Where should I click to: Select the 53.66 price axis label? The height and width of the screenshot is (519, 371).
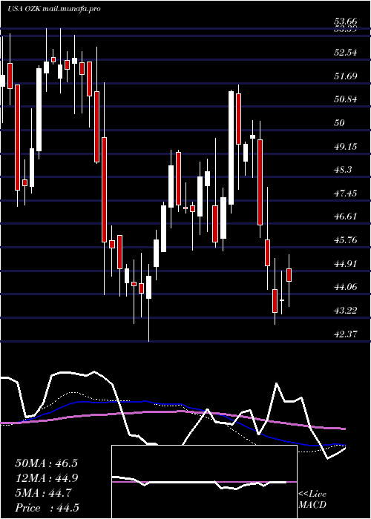pos(346,23)
